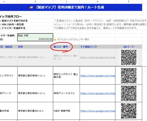
Task: Select column D header
Action: 97,2
